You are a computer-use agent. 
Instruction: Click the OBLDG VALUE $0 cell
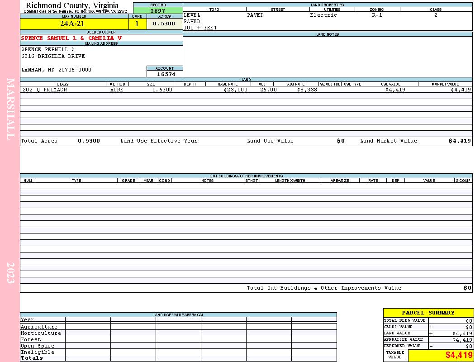[451, 327]
